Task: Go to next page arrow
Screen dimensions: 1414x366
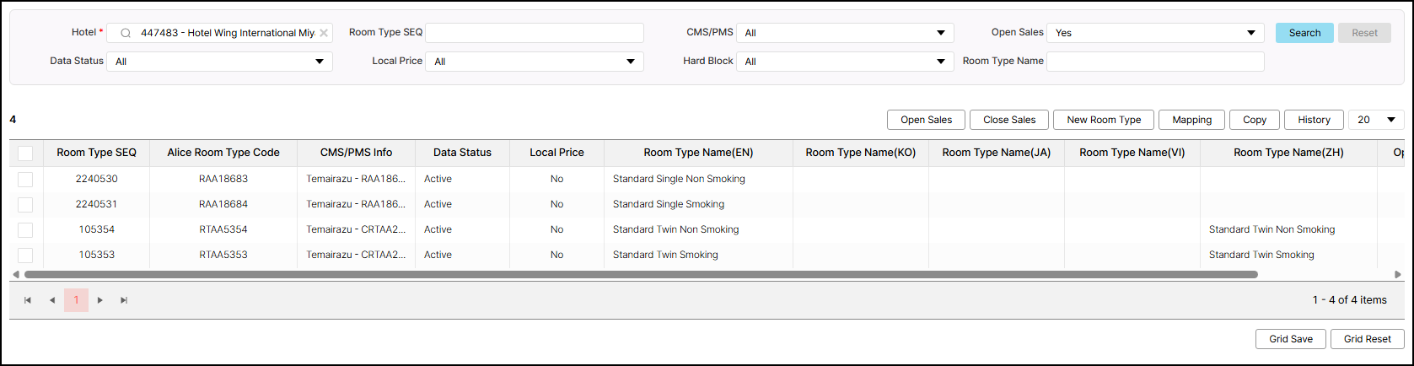Action: click(x=100, y=300)
